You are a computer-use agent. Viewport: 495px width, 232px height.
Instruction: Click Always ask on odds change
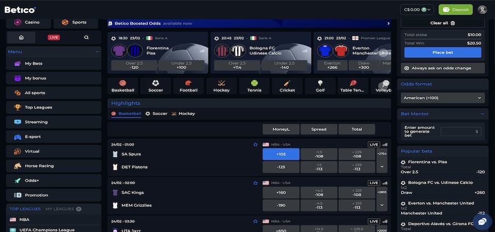click(x=442, y=68)
